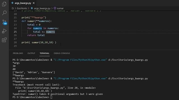Screen dimensions: 179x100
Task: Click line number 21 in the gutter
Action: click(x=15, y=17)
